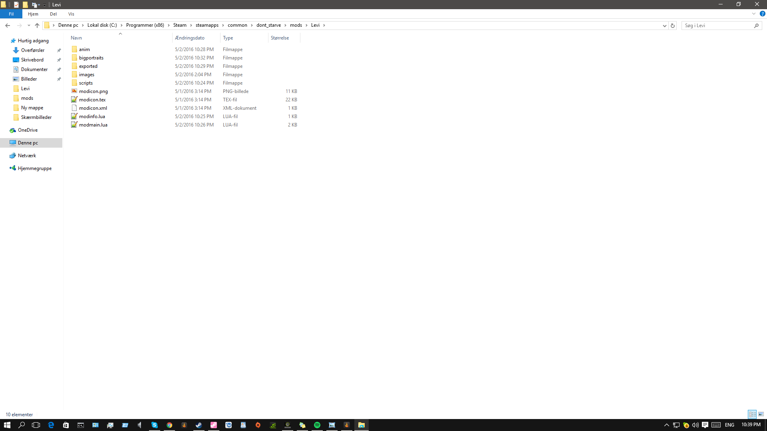Select Dokumenter in the quick access sidebar
This screenshot has width=767, height=431.
pyautogui.click(x=34, y=69)
